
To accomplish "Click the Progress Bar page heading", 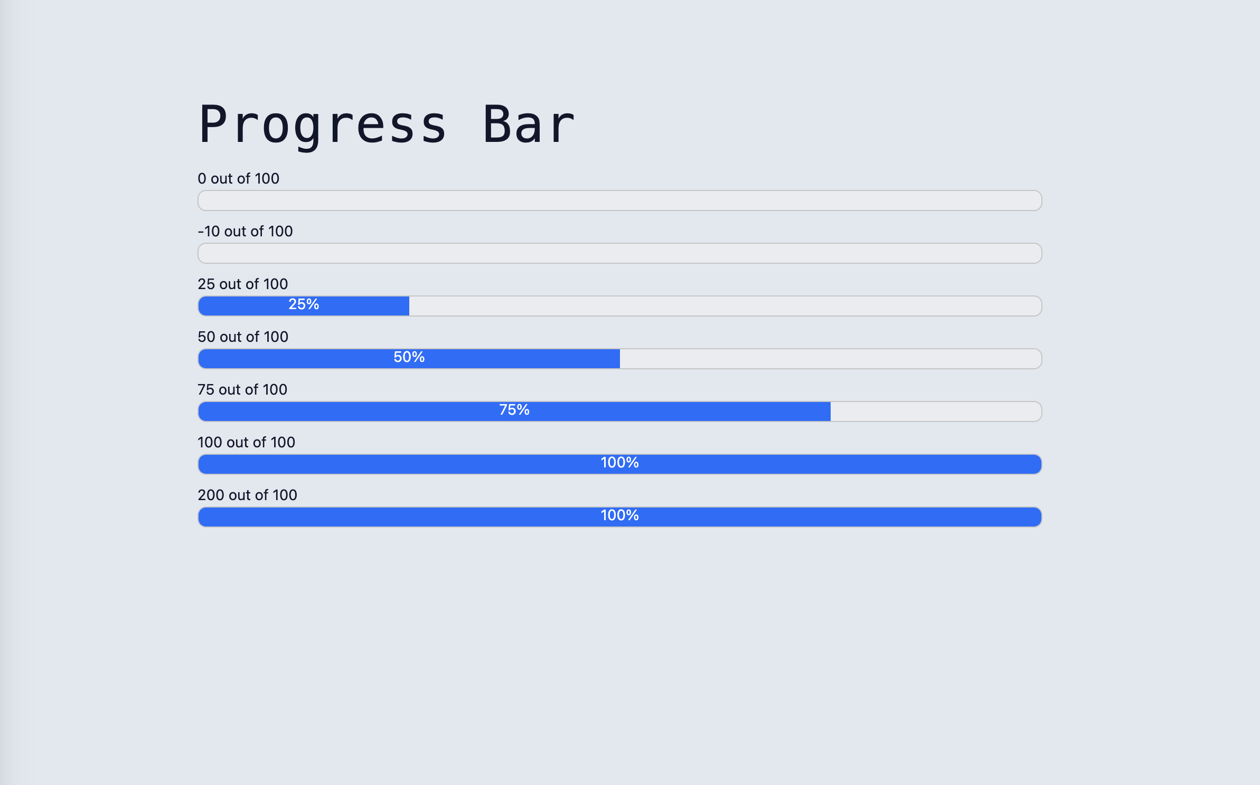I will (385, 124).
